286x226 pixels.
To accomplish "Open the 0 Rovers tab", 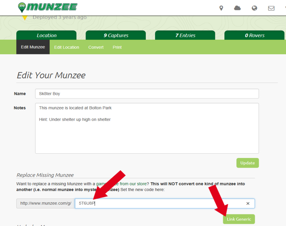I will (x=254, y=35).
